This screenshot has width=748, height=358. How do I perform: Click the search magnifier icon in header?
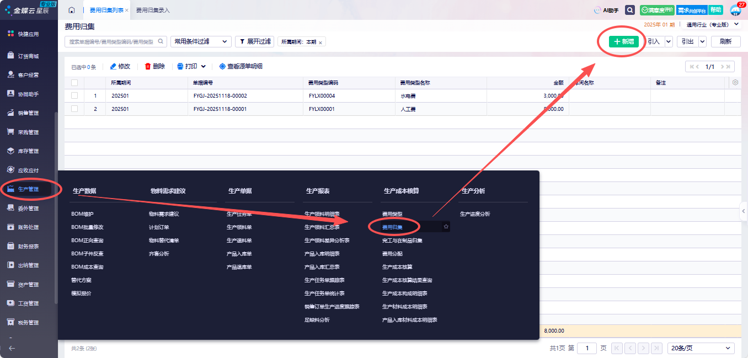pyautogui.click(x=629, y=10)
